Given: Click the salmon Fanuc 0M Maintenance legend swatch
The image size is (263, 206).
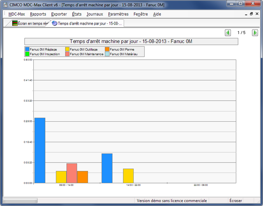Looking at the screenshot, I should click(x=67, y=54).
